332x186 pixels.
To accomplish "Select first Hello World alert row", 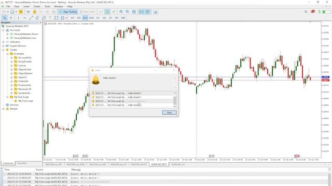I will pos(132,93).
